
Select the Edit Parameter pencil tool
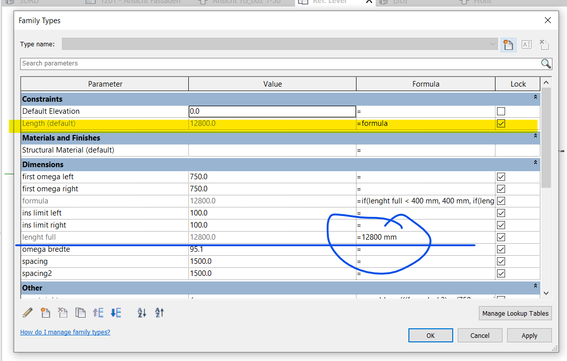28,313
